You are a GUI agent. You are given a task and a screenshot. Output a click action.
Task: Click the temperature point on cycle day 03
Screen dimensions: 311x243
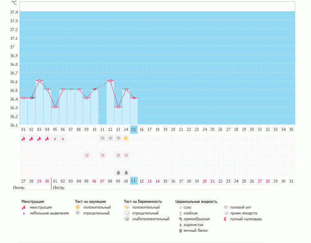click(39, 81)
